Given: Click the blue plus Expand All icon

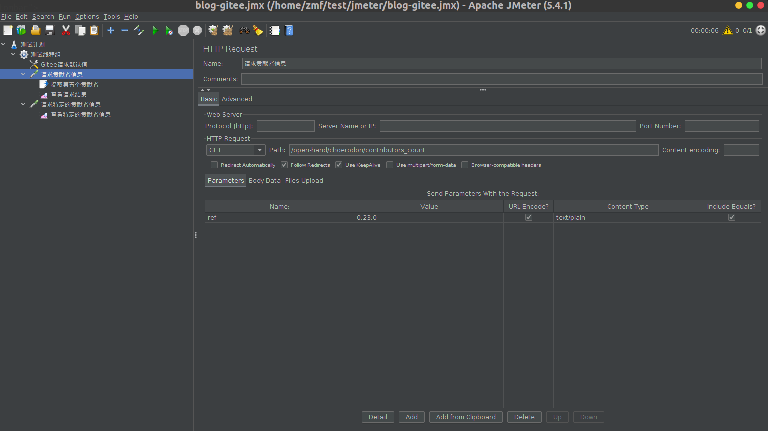Looking at the screenshot, I should pos(111,30).
